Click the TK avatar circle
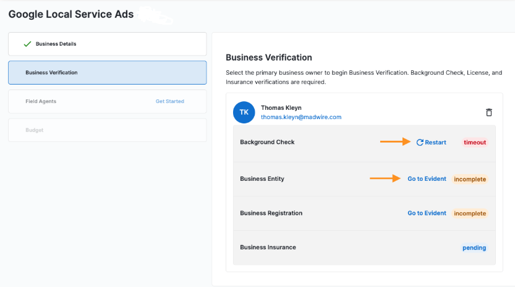515x287 pixels. [244, 112]
